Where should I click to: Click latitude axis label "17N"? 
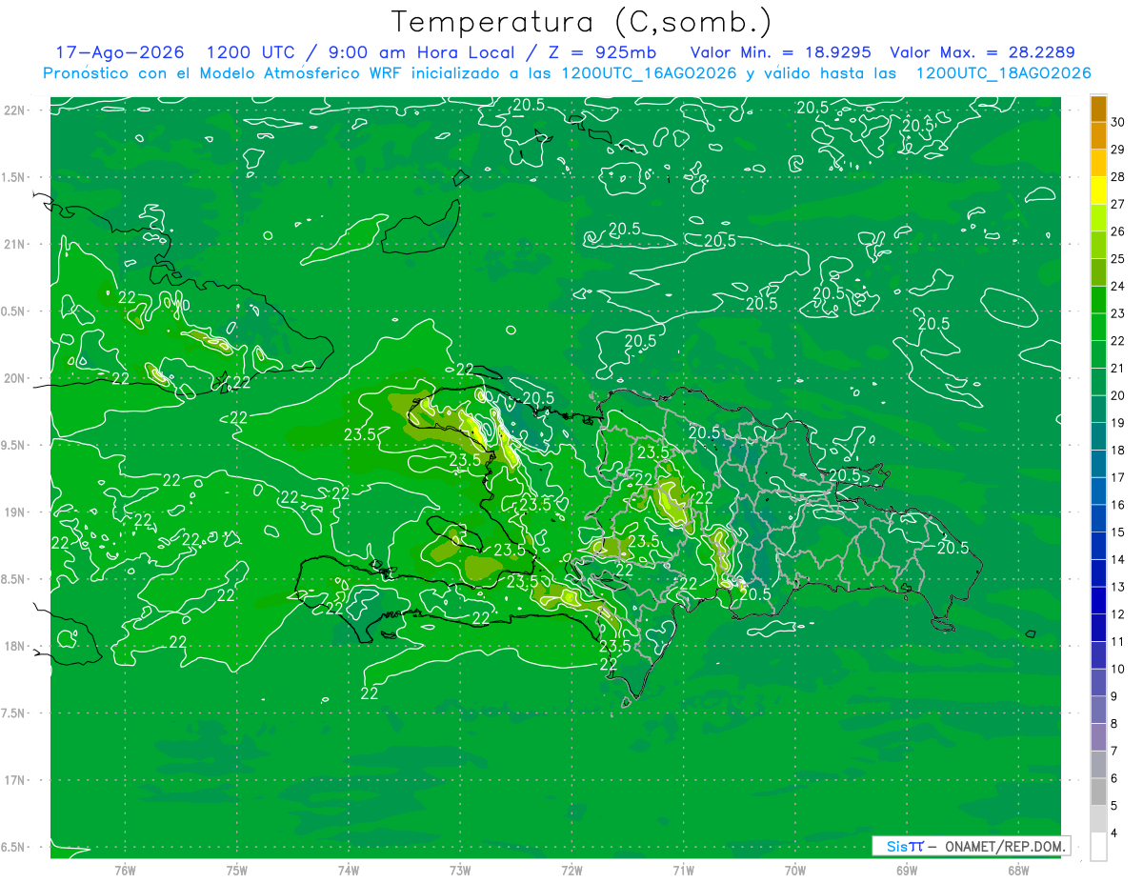pyautogui.click(x=16, y=780)
